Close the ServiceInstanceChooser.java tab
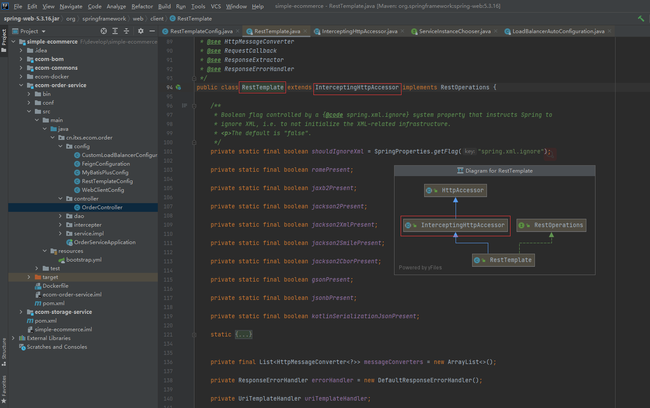650x408 pixels. 496,31
